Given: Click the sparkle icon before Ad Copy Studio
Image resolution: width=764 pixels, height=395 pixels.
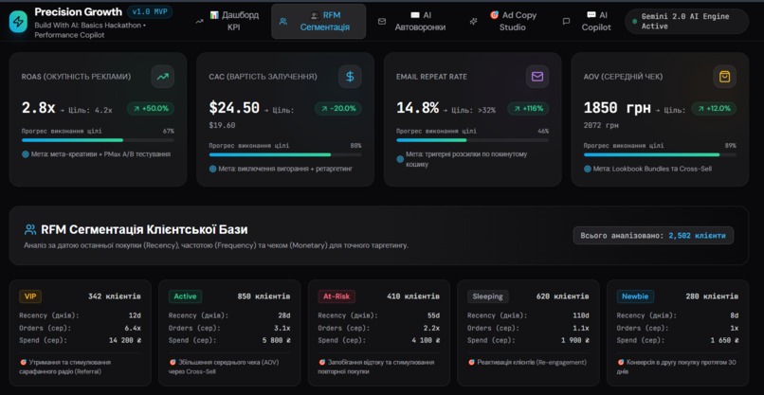Looking at the screenshot, I should (473, 22).
